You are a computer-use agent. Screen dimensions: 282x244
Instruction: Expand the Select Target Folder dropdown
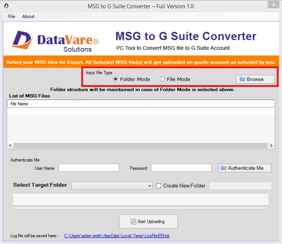(x=112, y=186)
